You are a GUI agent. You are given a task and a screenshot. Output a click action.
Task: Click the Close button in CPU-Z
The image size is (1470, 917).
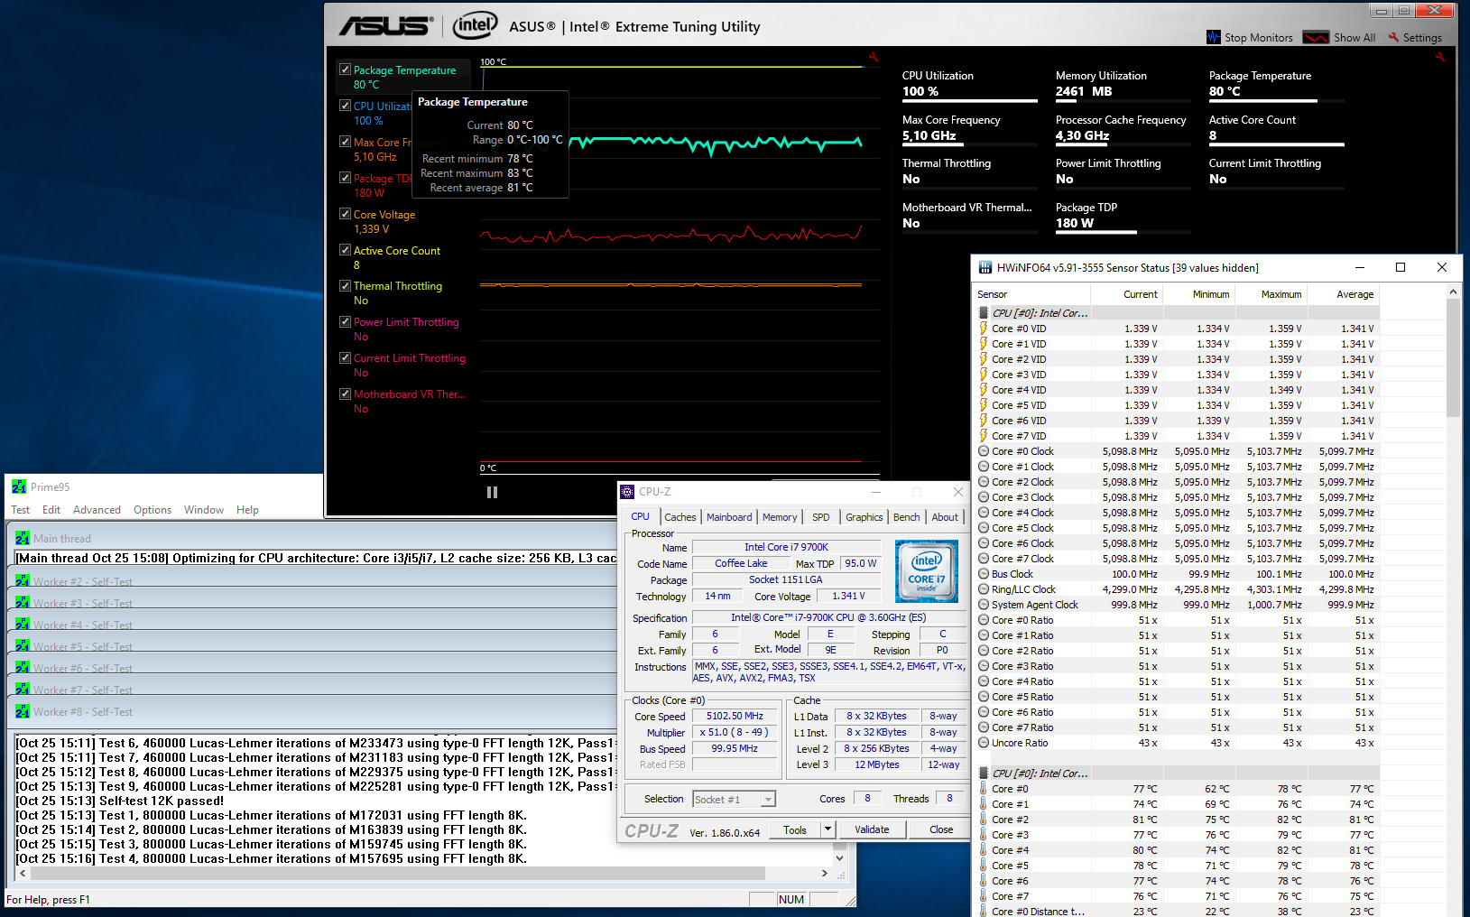coord(941,829)
